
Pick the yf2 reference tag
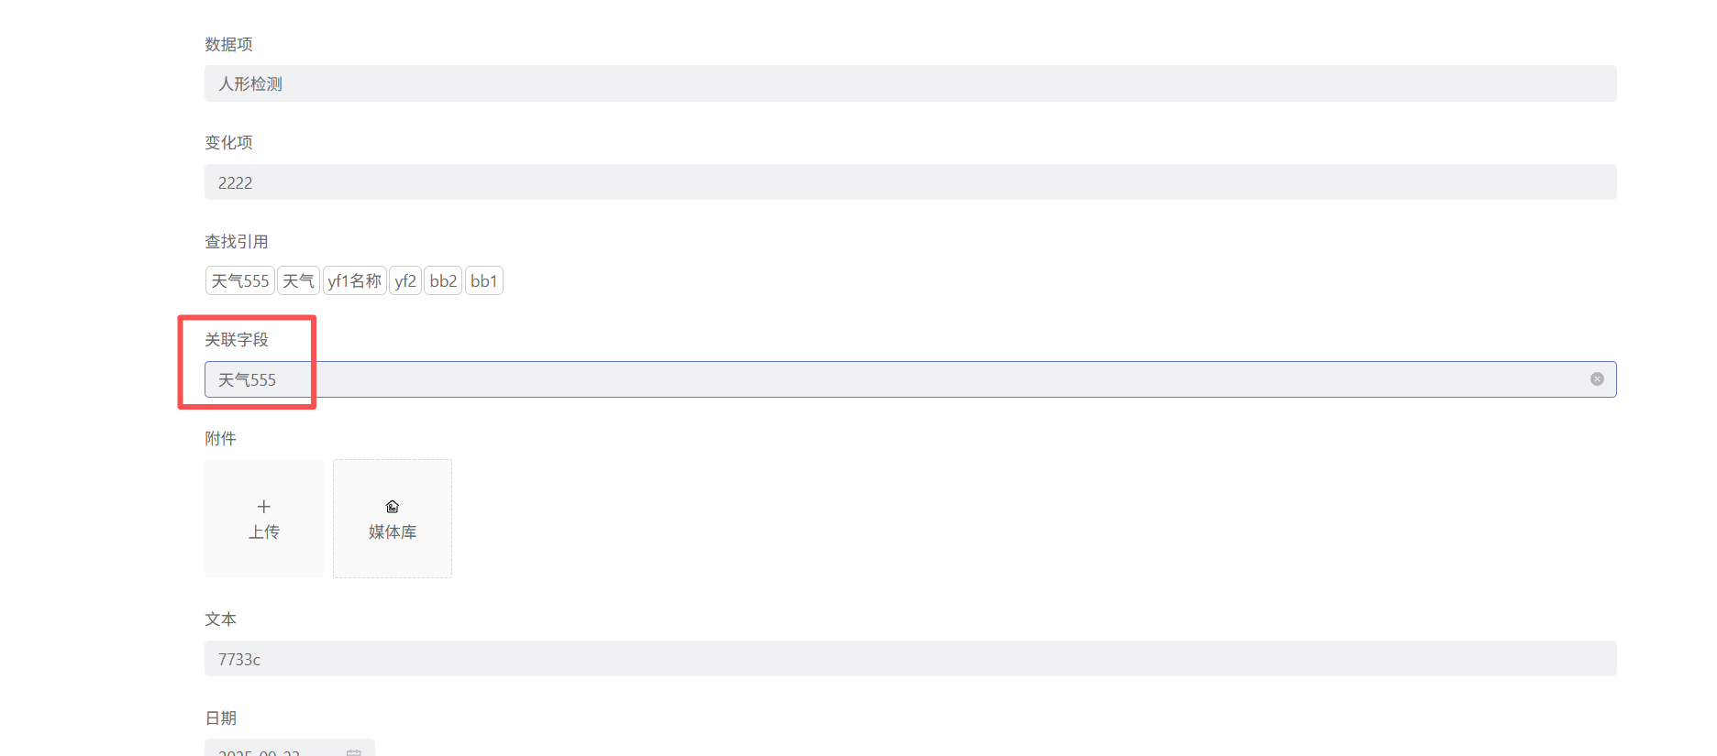pos(405,280)
